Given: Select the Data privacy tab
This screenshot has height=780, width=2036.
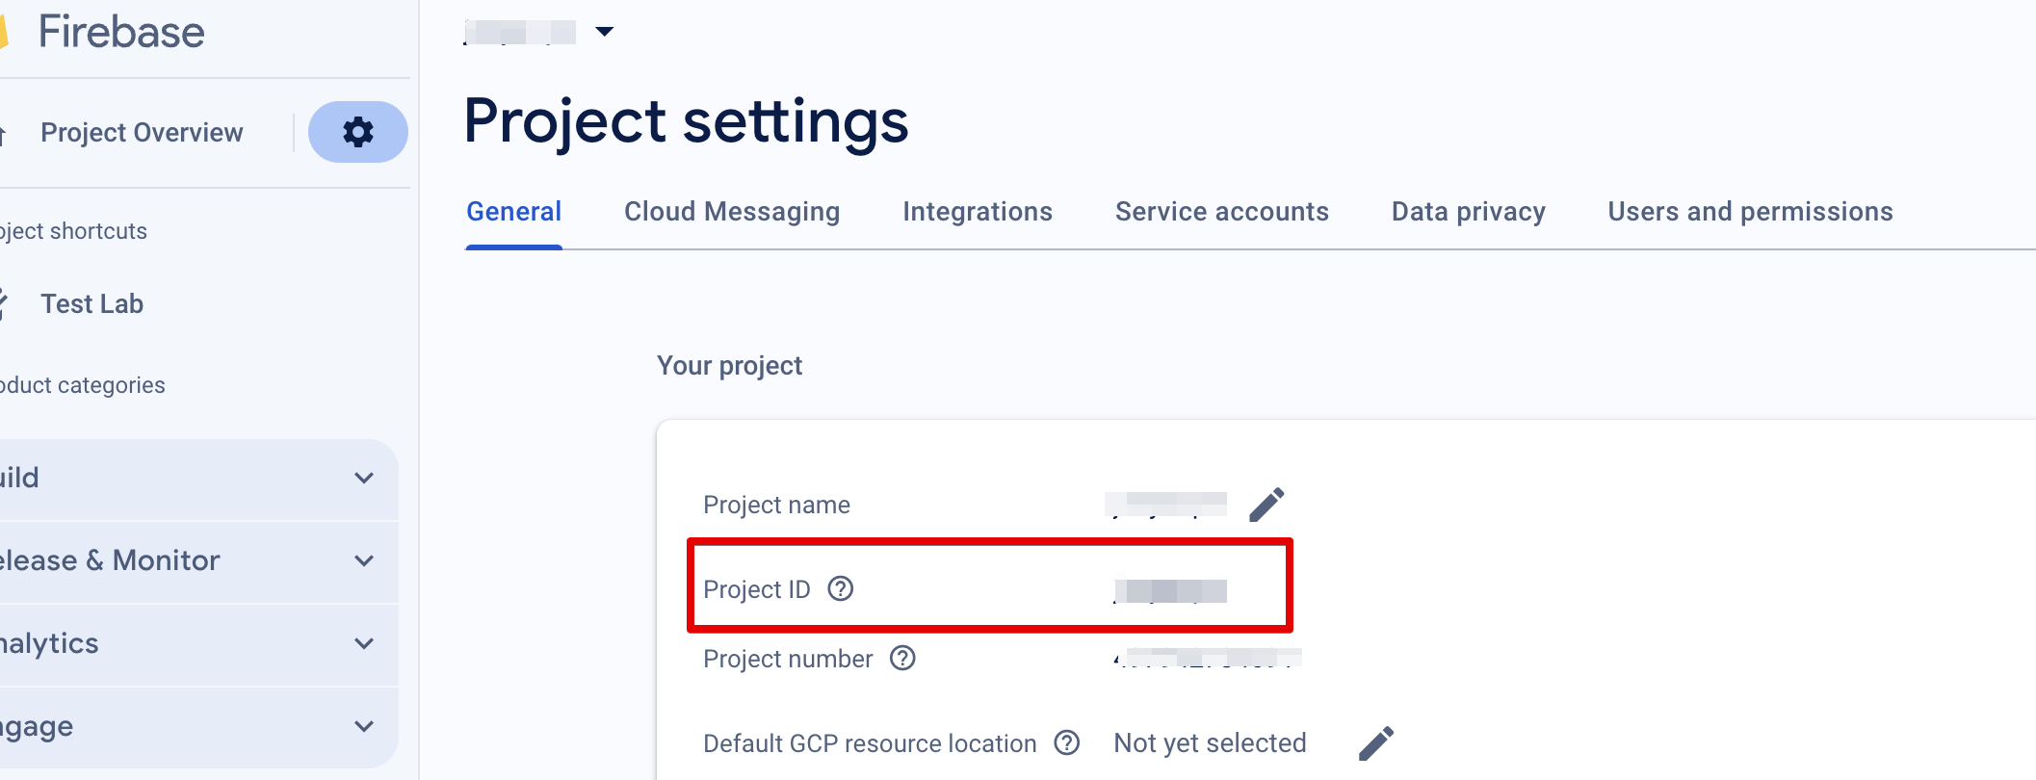Looking at the screenshot, I should click(1468, 212).
